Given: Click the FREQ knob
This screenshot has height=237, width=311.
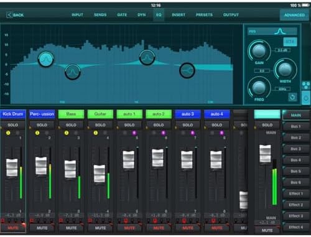Looking at the screenshot, I should 259,87.
